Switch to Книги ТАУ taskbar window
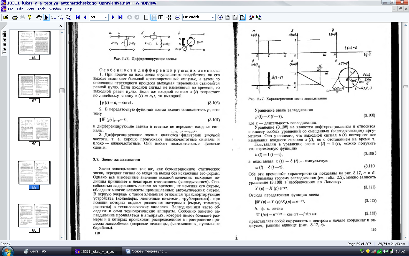409x256 pixels. click(45, 251)
